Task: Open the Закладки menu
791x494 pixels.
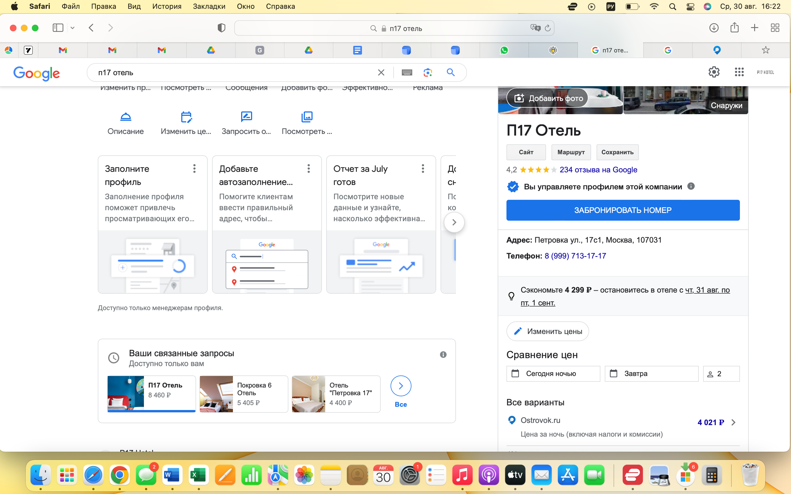Action: pos(209,6)
